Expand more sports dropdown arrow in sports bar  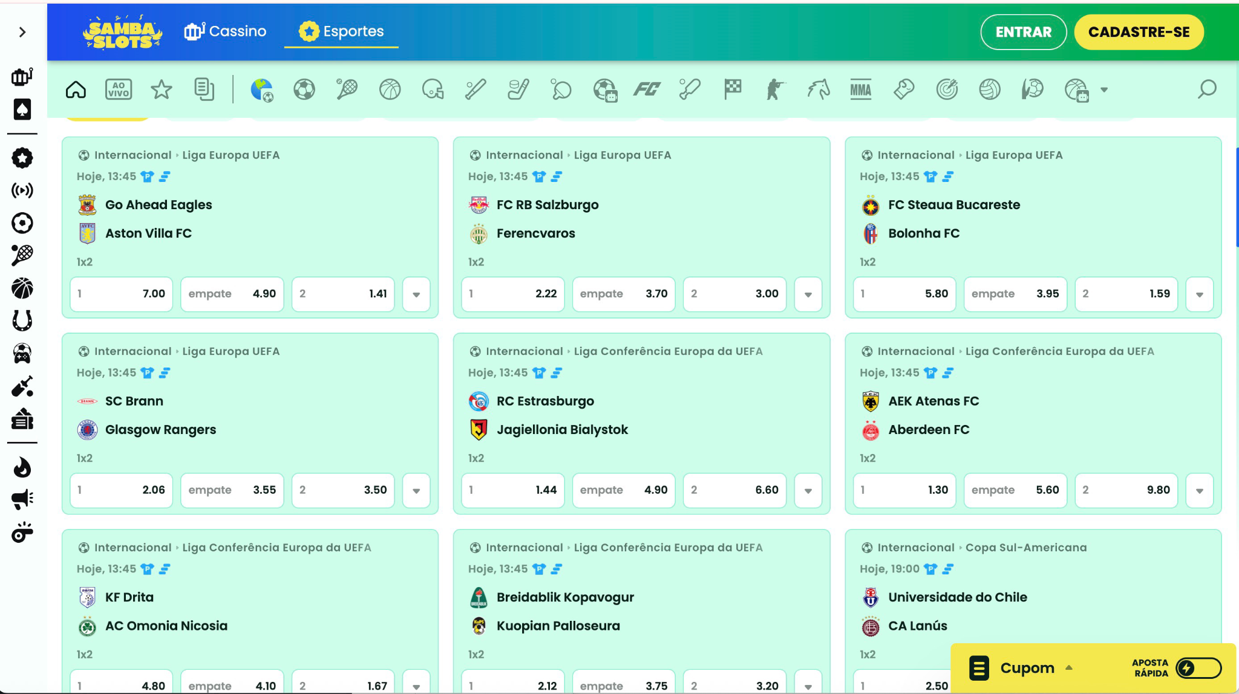tap(1104, 90)
